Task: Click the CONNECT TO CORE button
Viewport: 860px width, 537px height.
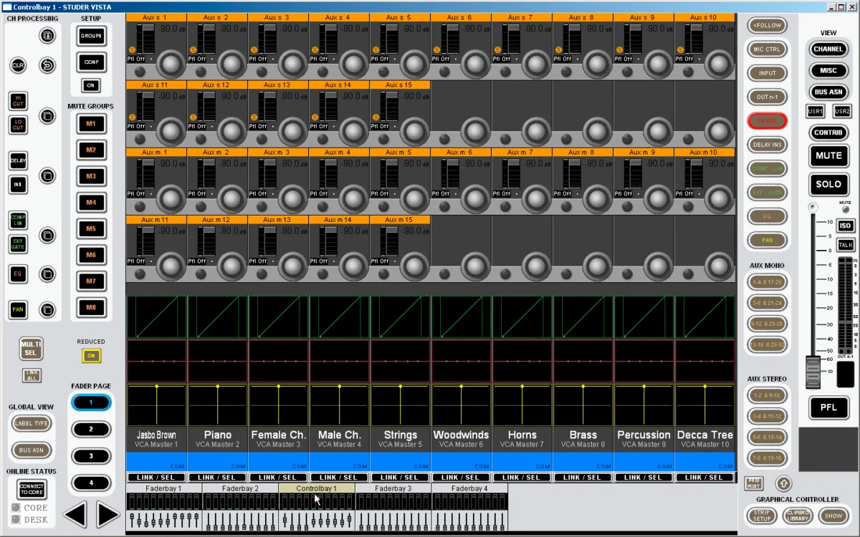Action: (x=32, y=490)
